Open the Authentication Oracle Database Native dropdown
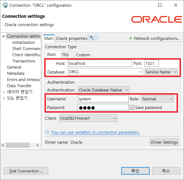This screenshot has height=180, width=184. [x=104, y=90]
